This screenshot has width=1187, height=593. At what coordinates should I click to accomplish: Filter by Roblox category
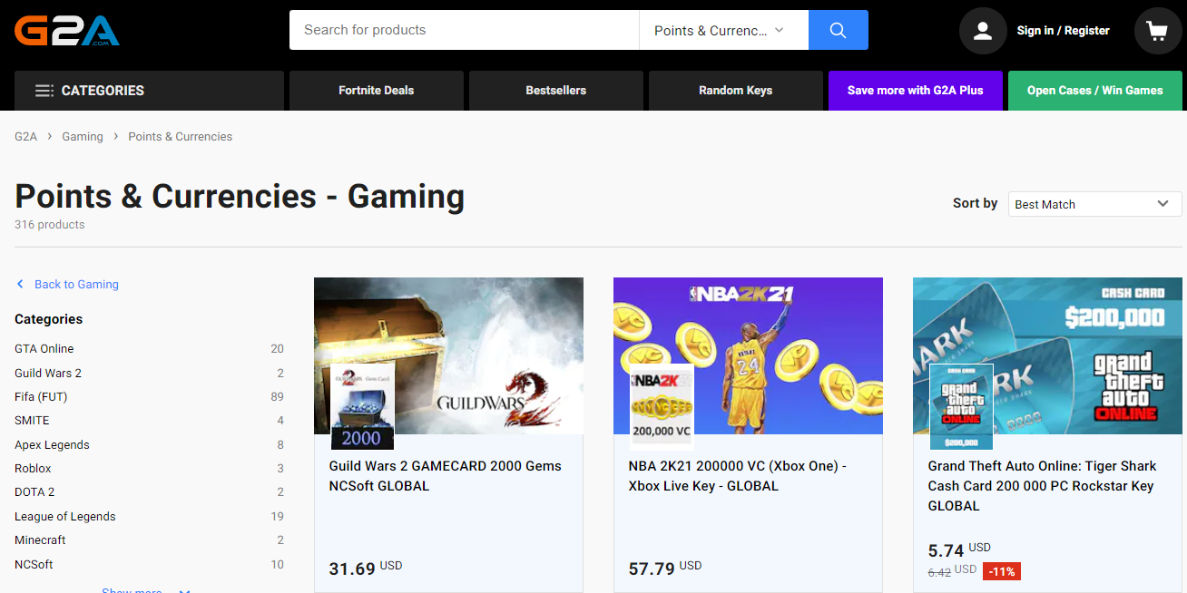[x=149, y=469]
